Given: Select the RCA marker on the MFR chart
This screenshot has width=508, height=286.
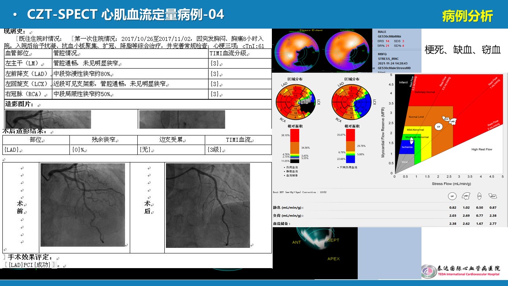Looking at the screenshot, I should click(x=446, y=119).
